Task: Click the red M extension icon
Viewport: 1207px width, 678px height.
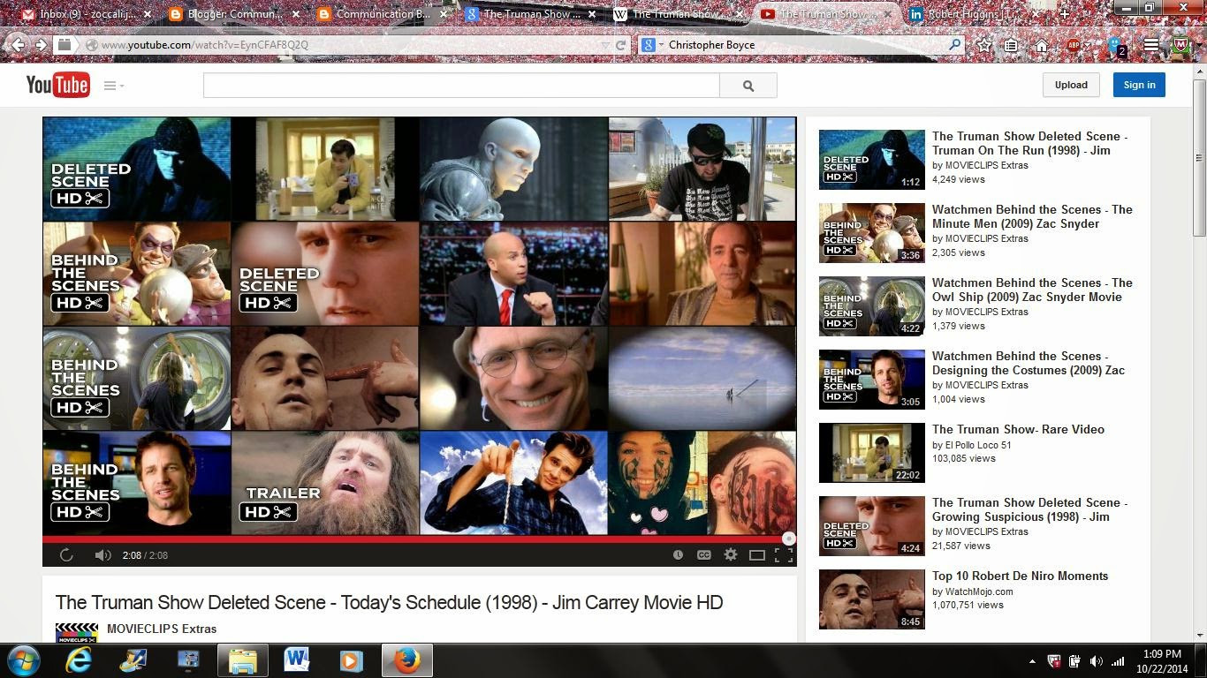Action: tap(1181, 45)
